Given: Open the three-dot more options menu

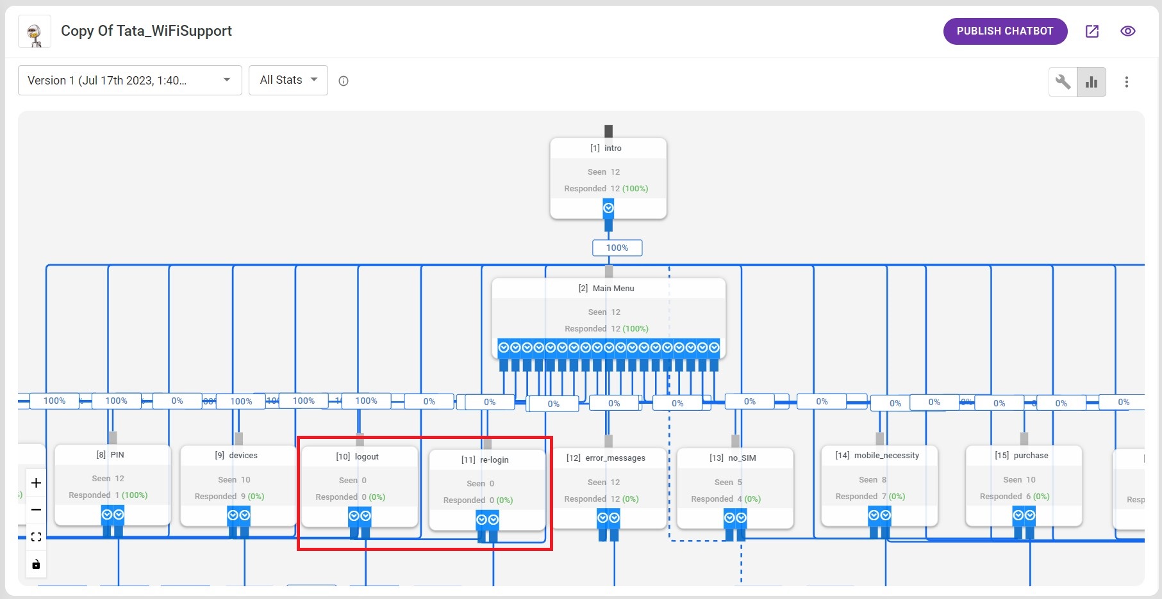Looking at the screenshot, I should tap(1126, 82).
